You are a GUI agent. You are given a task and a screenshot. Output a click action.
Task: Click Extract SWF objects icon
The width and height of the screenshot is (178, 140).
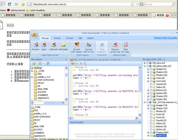pos(77,45)
